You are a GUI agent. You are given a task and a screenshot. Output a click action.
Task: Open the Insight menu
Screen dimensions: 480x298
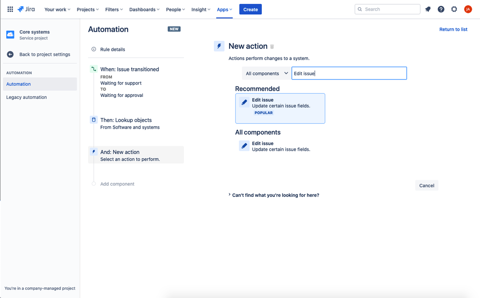[x=201, y=10]
